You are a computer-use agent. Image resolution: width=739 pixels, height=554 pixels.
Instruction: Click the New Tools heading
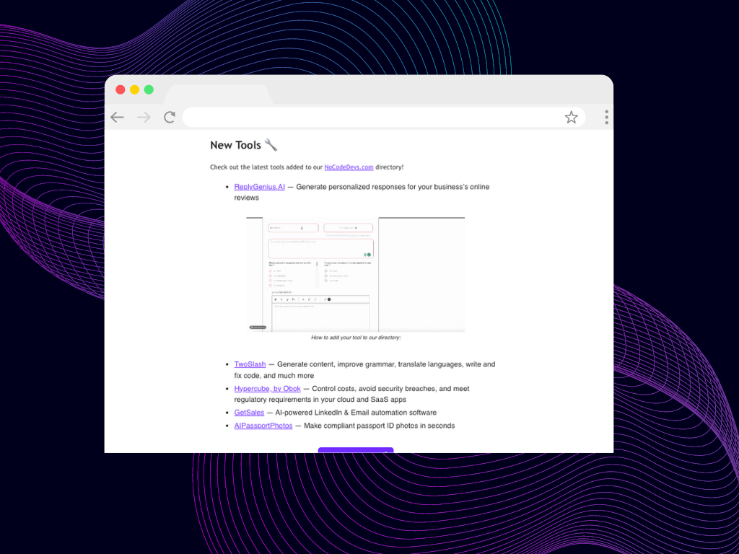click(244, 145)
